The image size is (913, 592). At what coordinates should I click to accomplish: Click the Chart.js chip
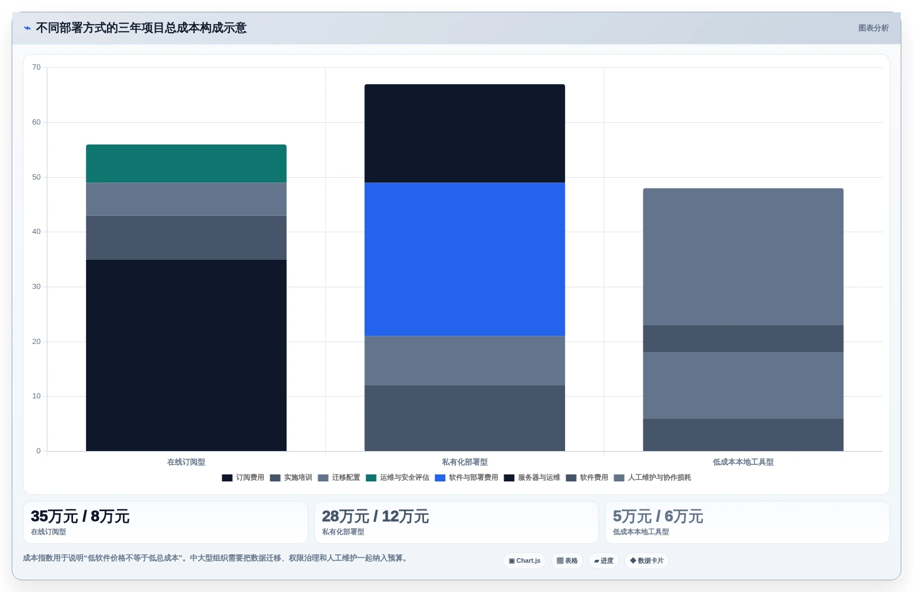pyautogui.click(x=525, y=560)
